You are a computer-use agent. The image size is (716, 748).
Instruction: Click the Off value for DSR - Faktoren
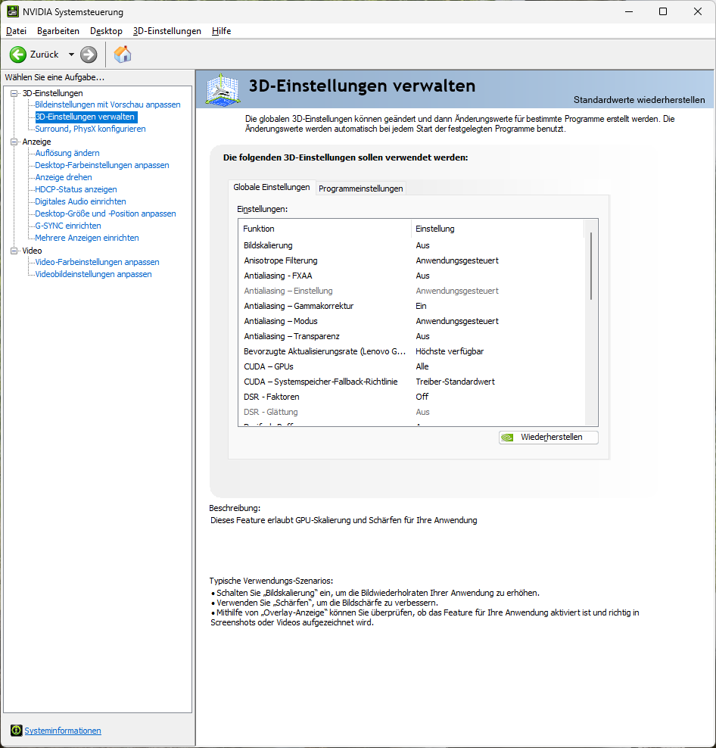422,397
